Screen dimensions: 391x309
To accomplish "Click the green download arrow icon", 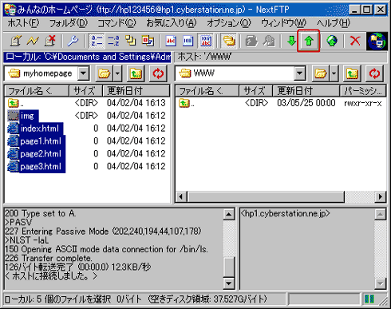I will coord(291,41).
